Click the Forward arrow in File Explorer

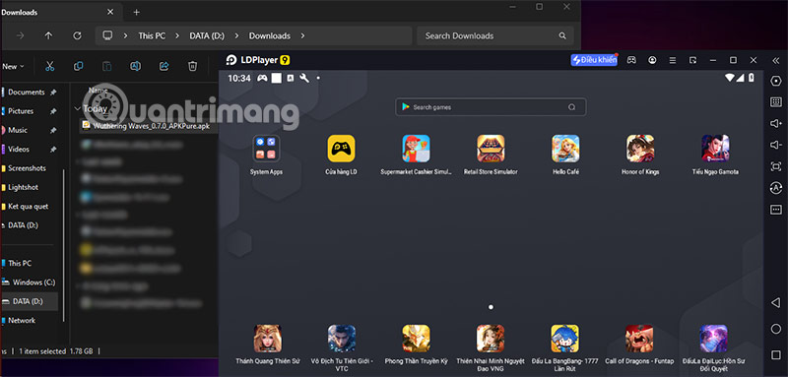(20, 35)
